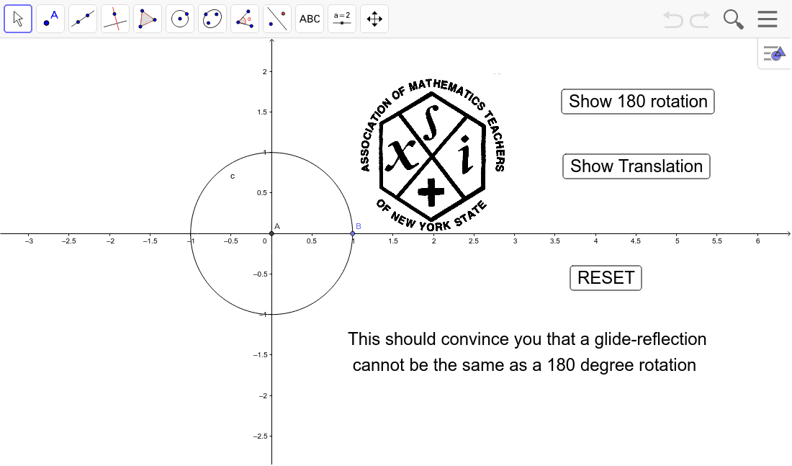Select point A at the origin
The image size is (792, 466).
click(271, 233)
